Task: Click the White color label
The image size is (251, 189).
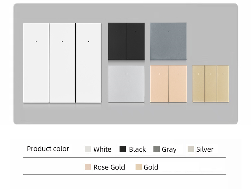Action: point(102,149)
